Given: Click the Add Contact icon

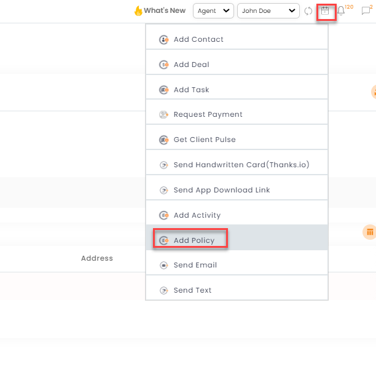Looking at the screenshot, I should coord(164,39).
